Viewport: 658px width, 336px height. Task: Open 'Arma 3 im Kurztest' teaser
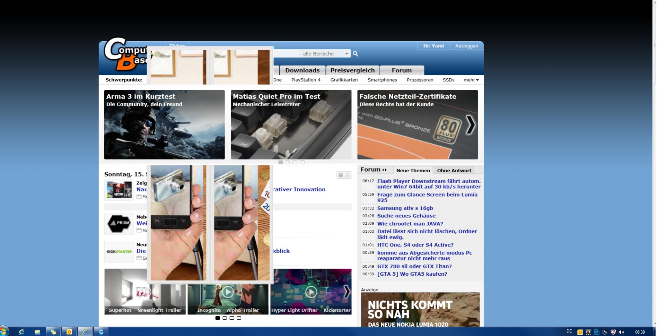pos(165,125)
